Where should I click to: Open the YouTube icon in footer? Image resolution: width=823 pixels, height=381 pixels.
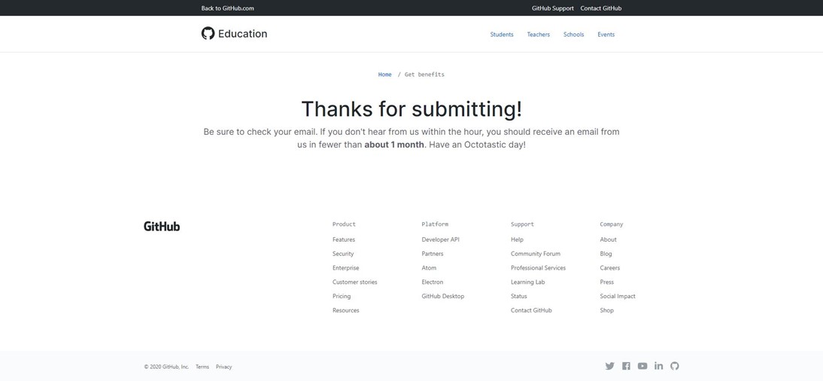pyautogui.click(x=642, y=366)
